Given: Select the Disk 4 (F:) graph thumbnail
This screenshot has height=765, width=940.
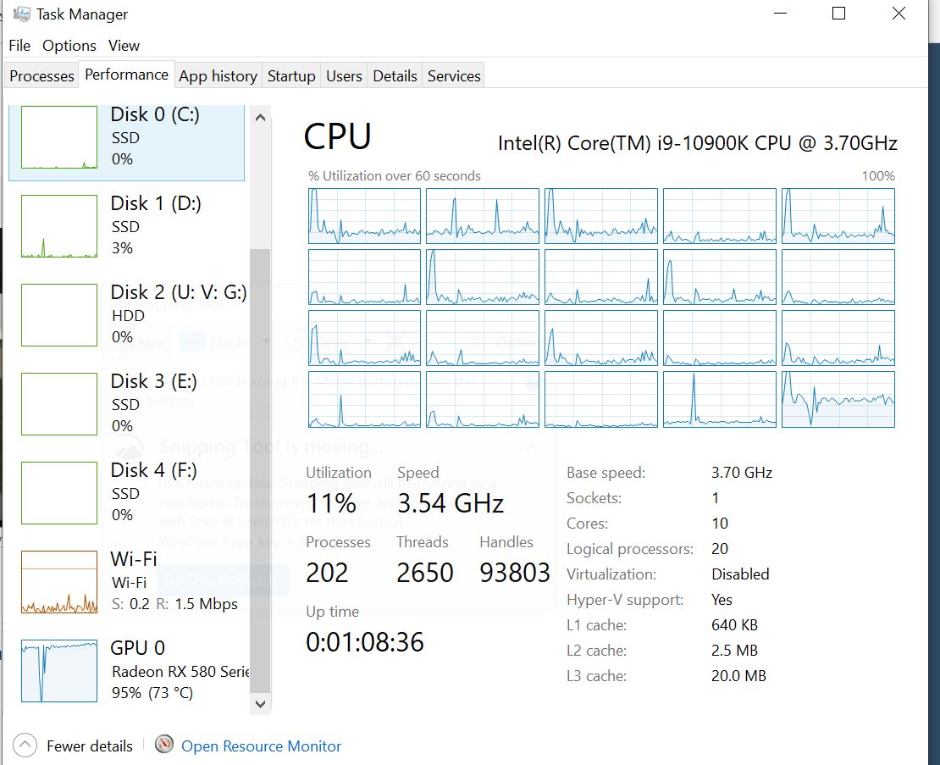Looking at the screenshot, I should [59, 493].
